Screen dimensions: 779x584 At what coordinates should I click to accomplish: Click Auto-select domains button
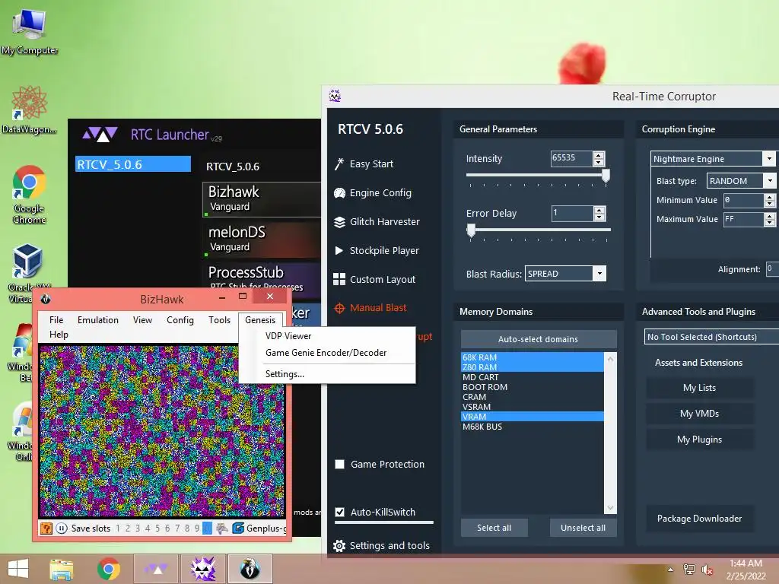(539, 339)
